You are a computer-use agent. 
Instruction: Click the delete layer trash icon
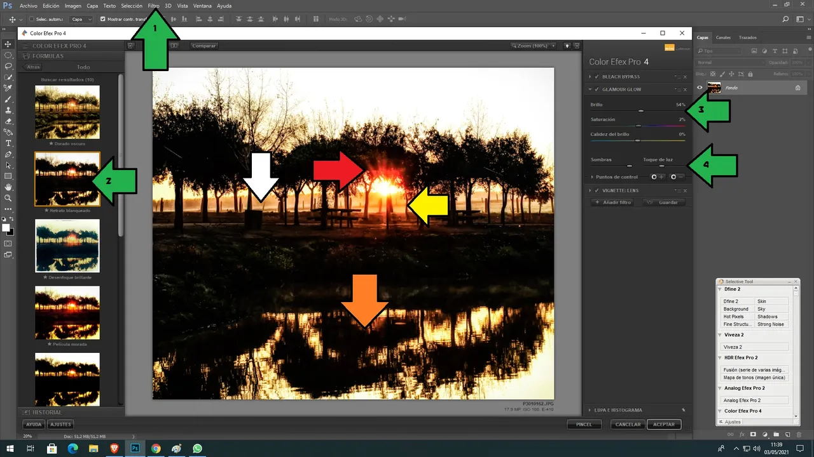point(799,435)
